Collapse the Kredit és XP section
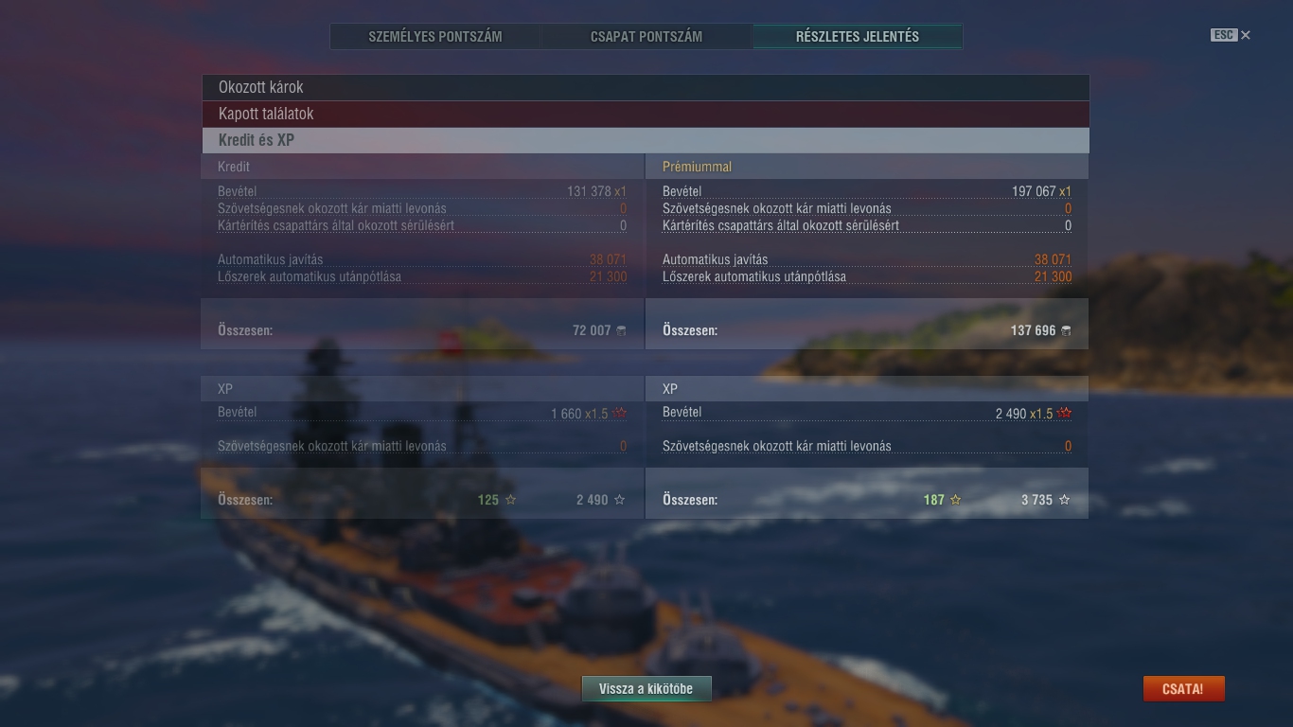Viewport: 1293px width, 727px height. click(646, 140)
